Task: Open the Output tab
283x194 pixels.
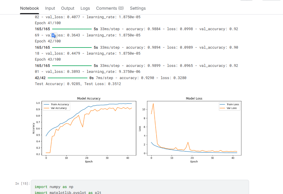Action: coord(68,8)
